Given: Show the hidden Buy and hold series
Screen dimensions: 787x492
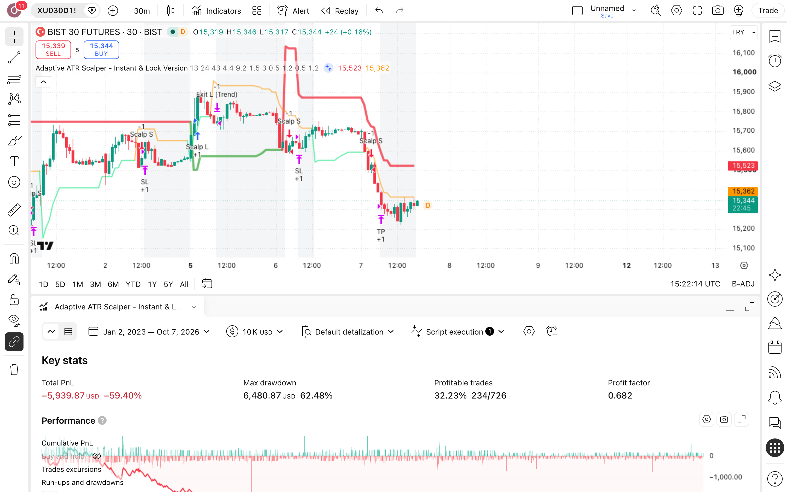Looking at the screenshot, I should point(96,456).
